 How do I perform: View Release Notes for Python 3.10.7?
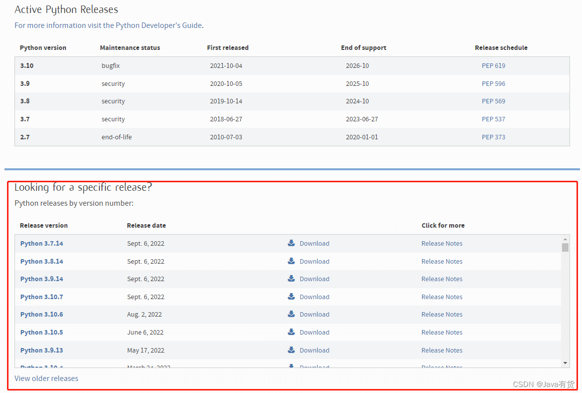point(442,297)
